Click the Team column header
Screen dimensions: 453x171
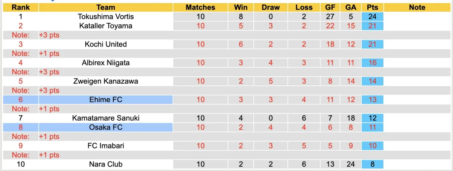point(106,7)
